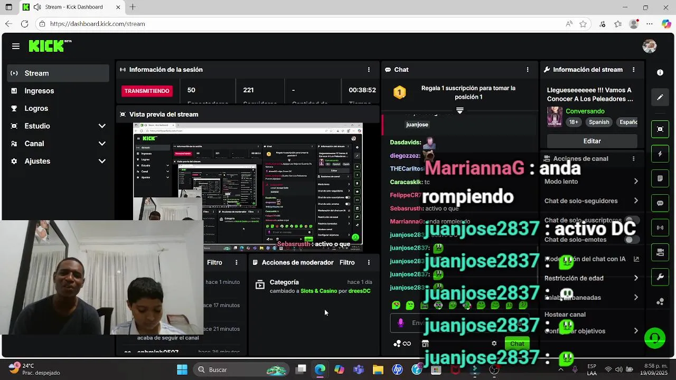The image size is (676, 380).
Task: Open a new browser tab
Action: pos(133,7)
